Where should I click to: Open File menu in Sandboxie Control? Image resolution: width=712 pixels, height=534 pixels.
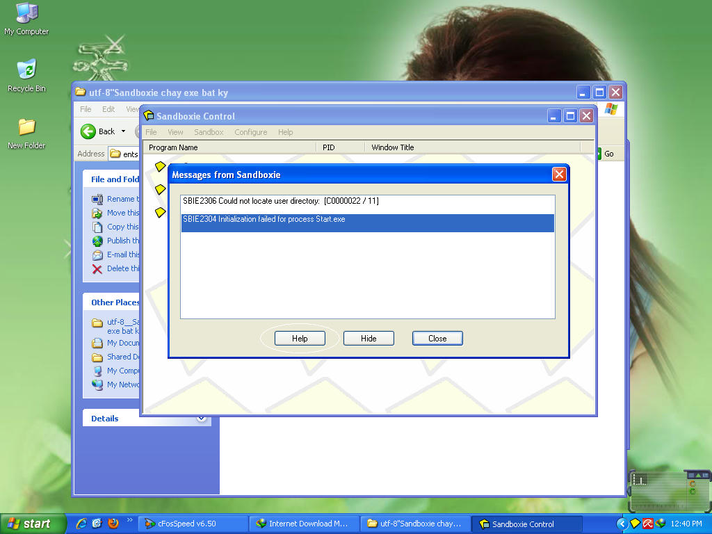coord(151,132)
